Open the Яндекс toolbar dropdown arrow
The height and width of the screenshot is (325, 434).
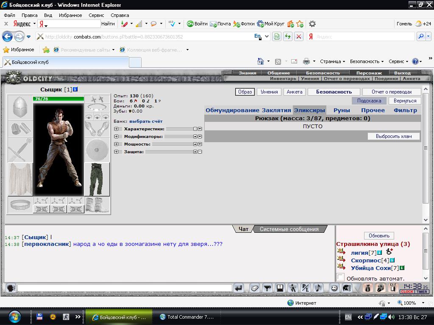coord(34,24)
